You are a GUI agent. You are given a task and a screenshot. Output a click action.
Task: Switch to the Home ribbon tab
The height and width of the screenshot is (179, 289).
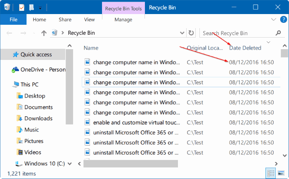40,19
